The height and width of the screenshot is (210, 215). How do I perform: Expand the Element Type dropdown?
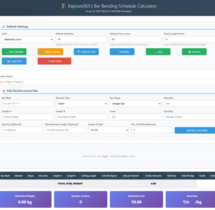tap(81, 104)
